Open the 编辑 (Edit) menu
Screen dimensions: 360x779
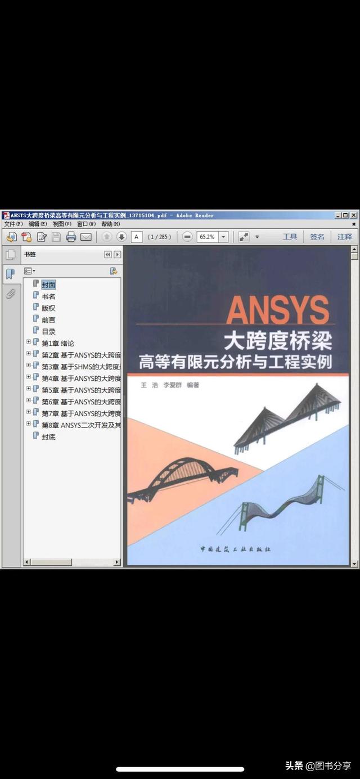(x=38, y=224)
